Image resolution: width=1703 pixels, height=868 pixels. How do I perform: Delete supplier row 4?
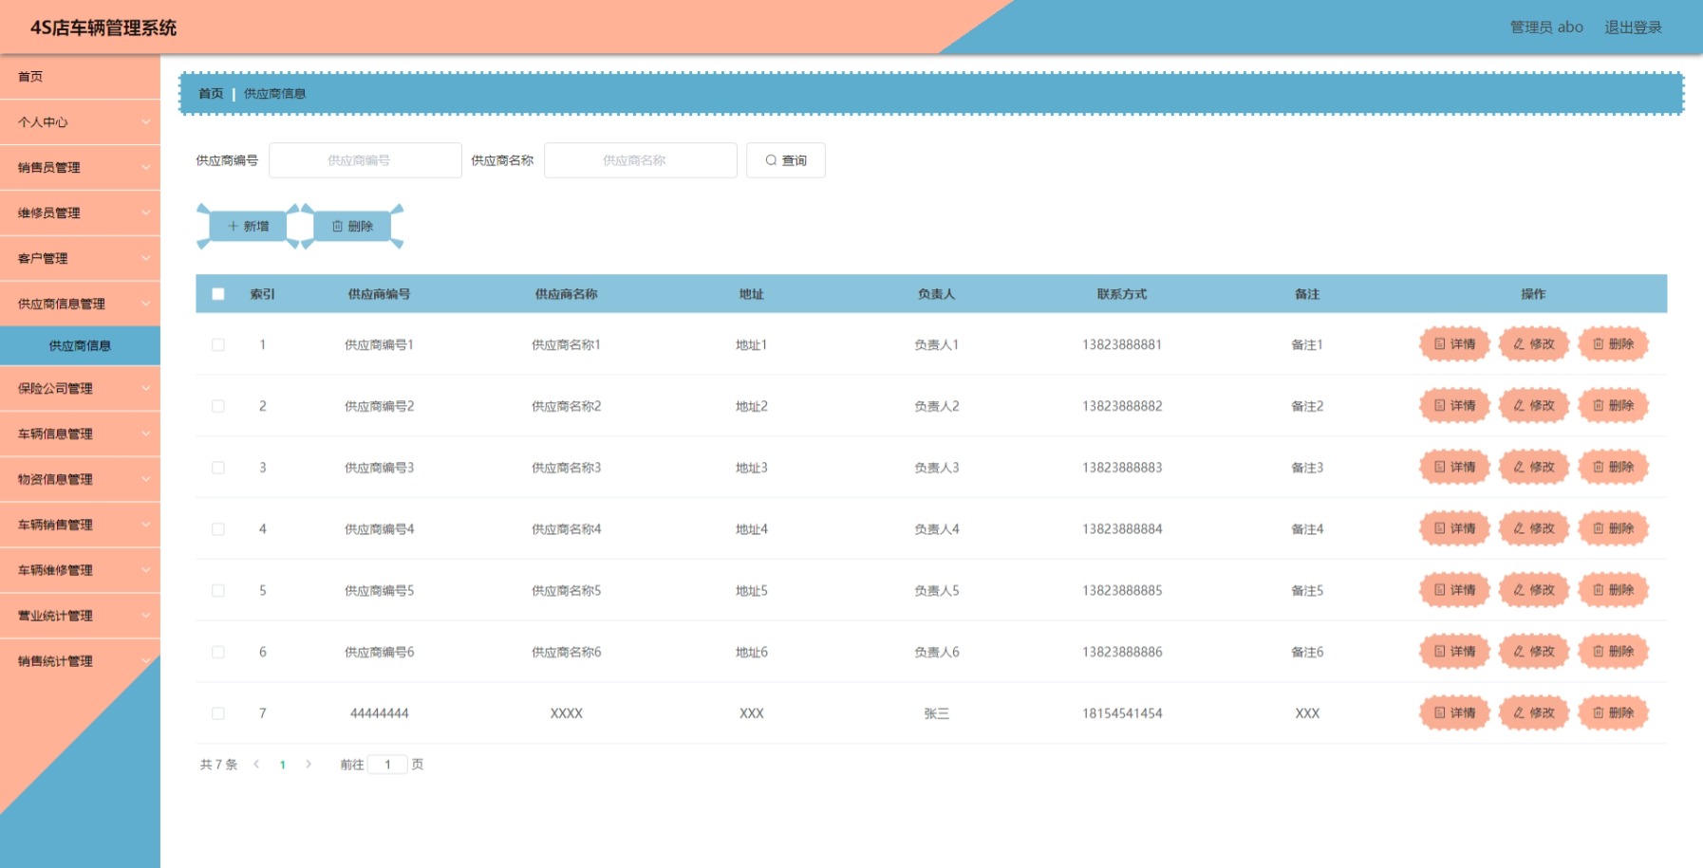click(1614, 528)
